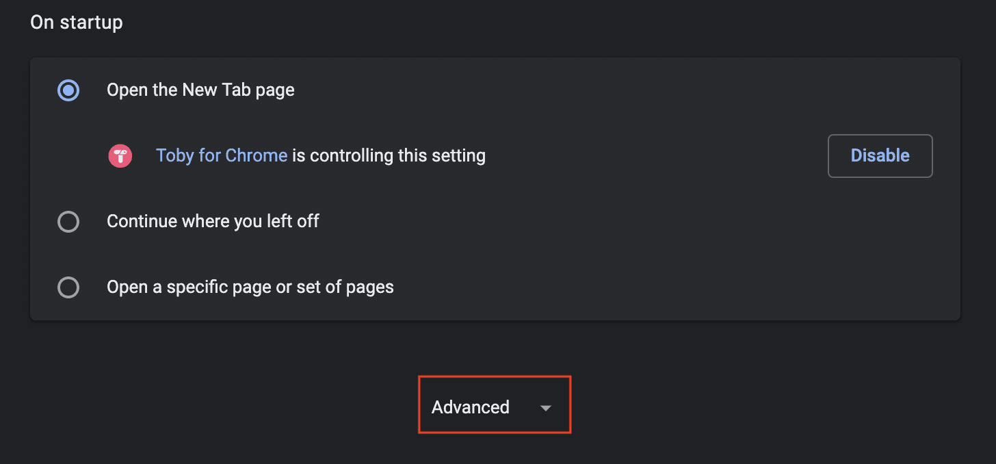Enable Open a specific page radio button

(x=68, y=287)
